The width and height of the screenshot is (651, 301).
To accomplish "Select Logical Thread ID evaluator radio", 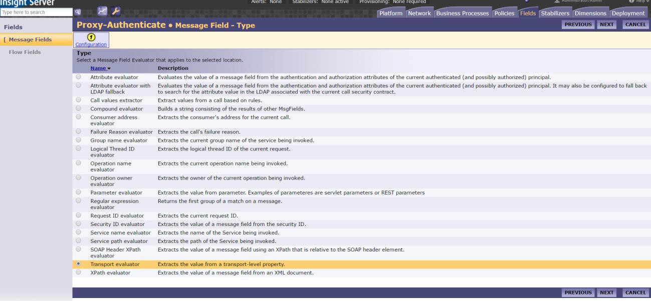I will 78,148.
